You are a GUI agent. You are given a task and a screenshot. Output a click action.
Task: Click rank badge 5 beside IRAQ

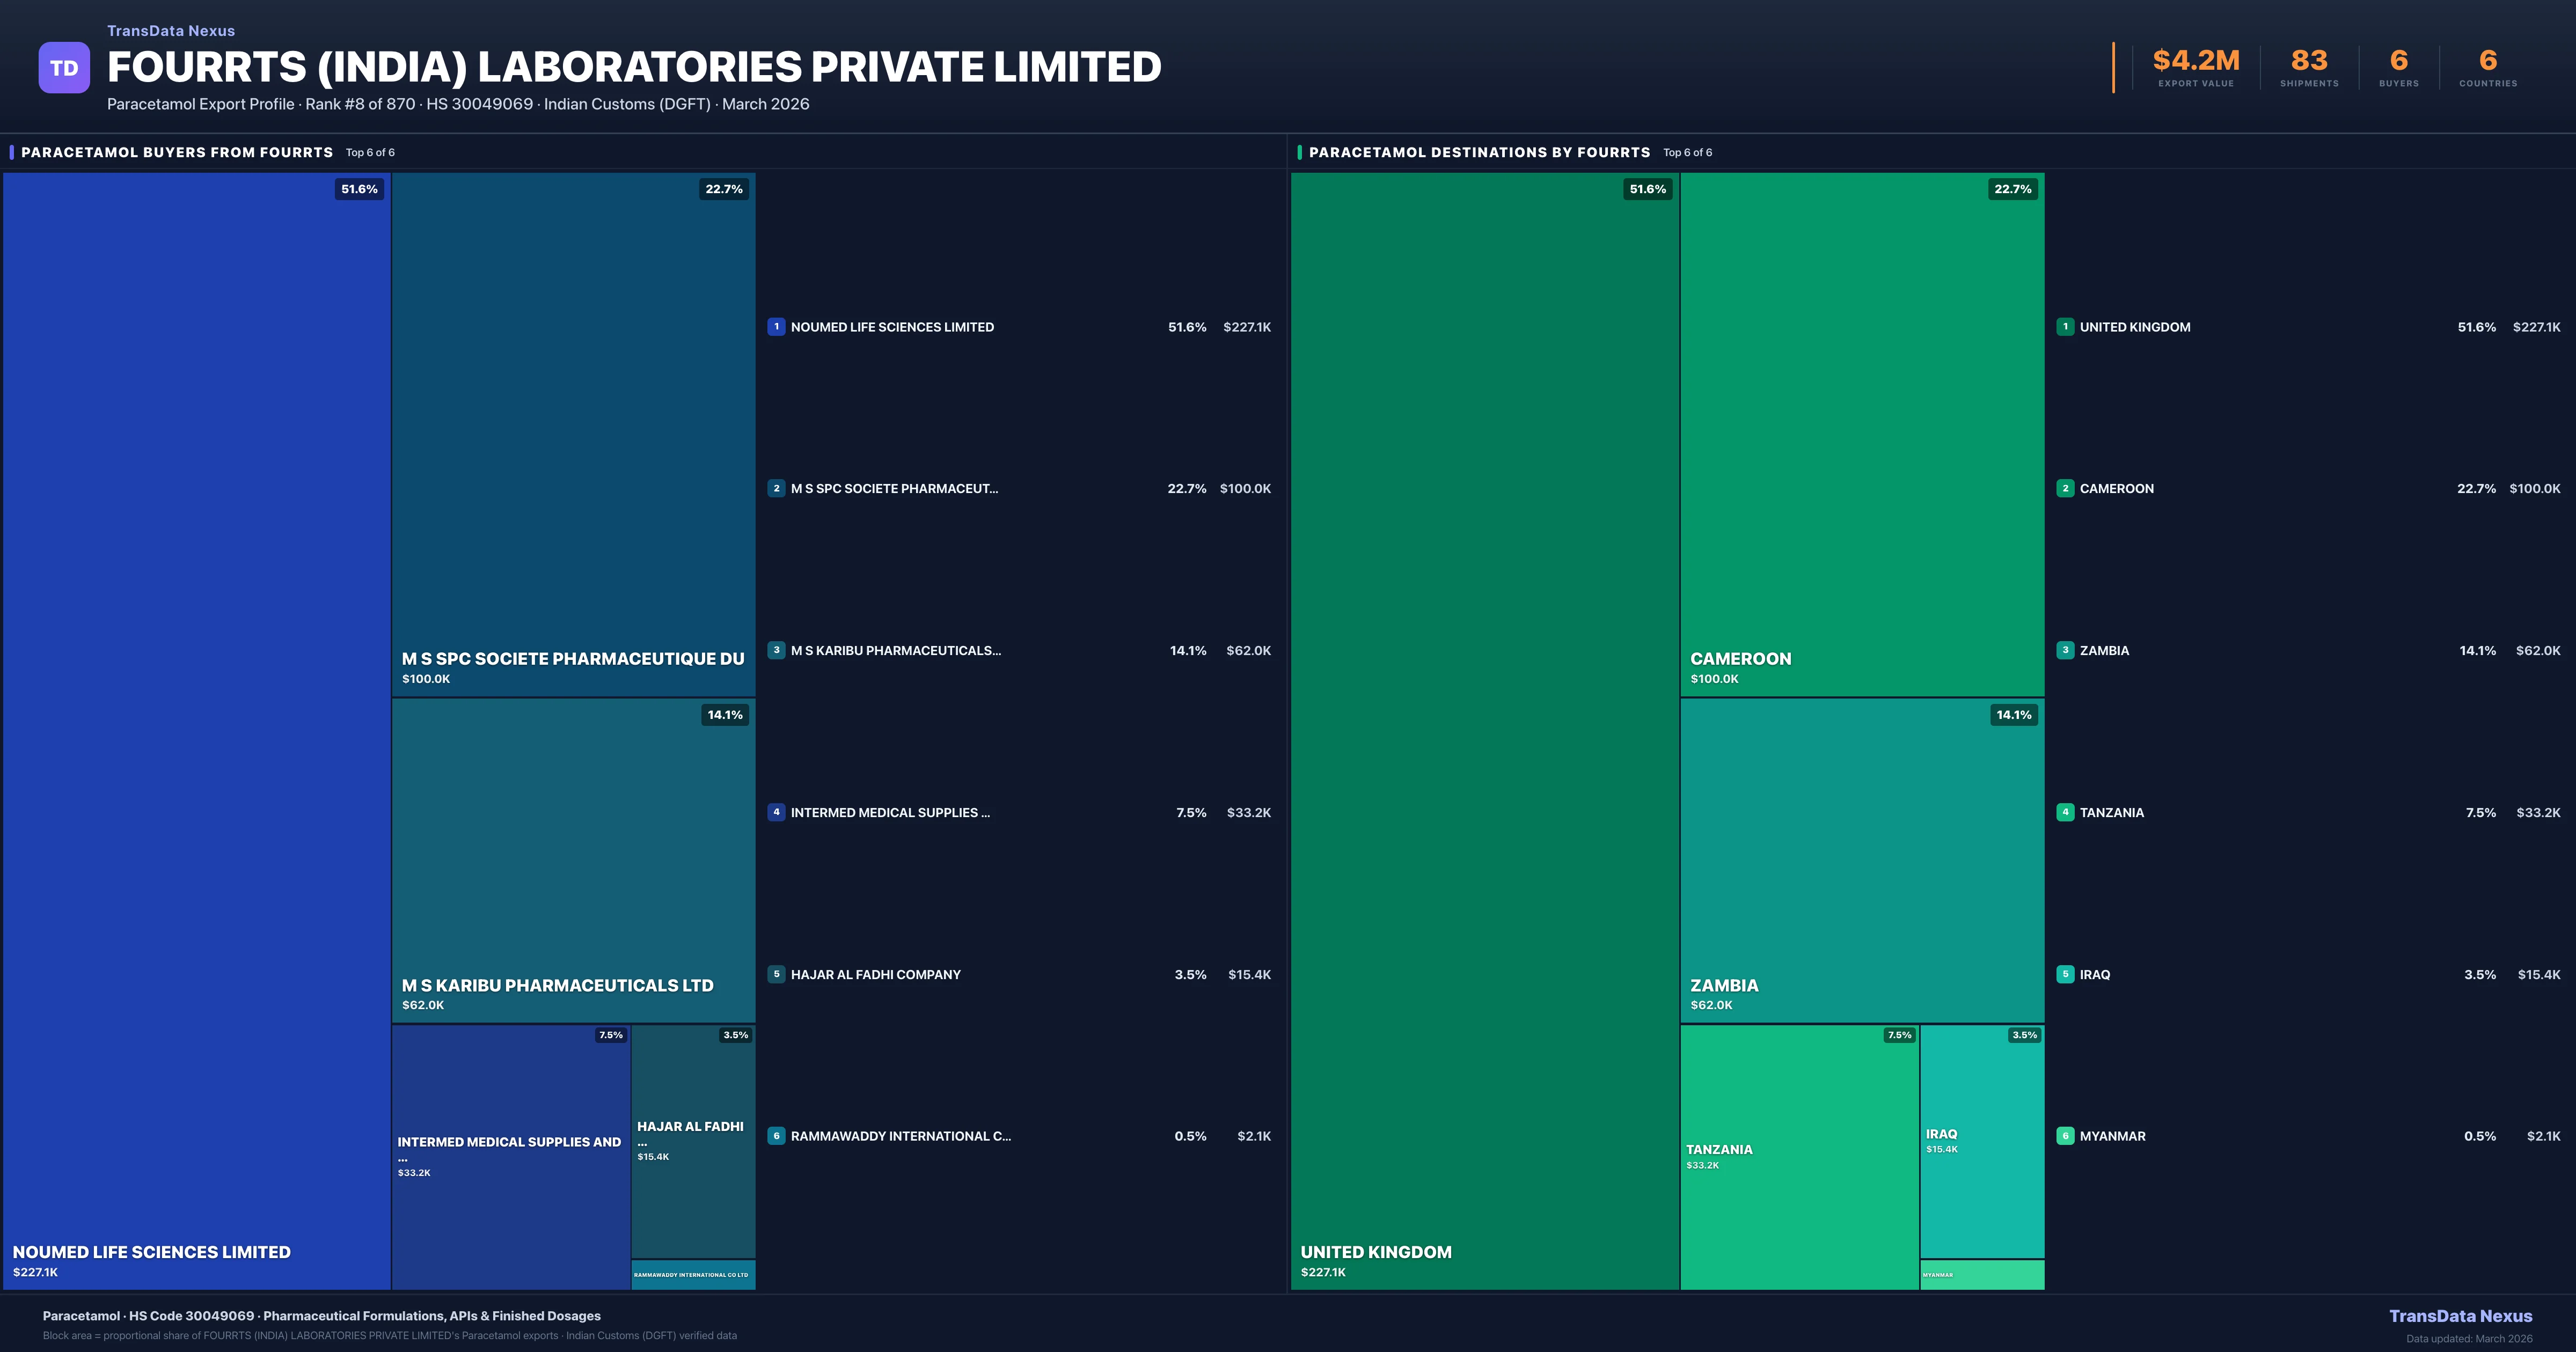click(2065, 974)
